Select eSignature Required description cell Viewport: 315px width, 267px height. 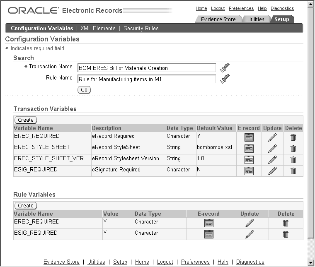coord(128,171)
